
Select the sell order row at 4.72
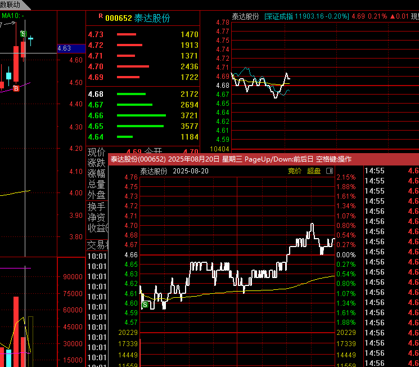pos(143,45)
